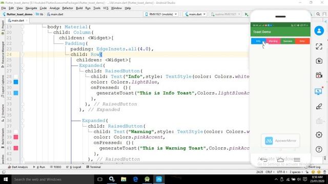328x184 pixels.
Task: Tap the Info button in phone mirror
Action: pos(258,41)
